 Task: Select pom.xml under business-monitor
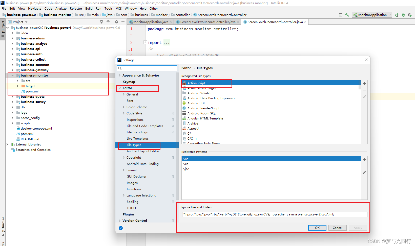[32, 91]
